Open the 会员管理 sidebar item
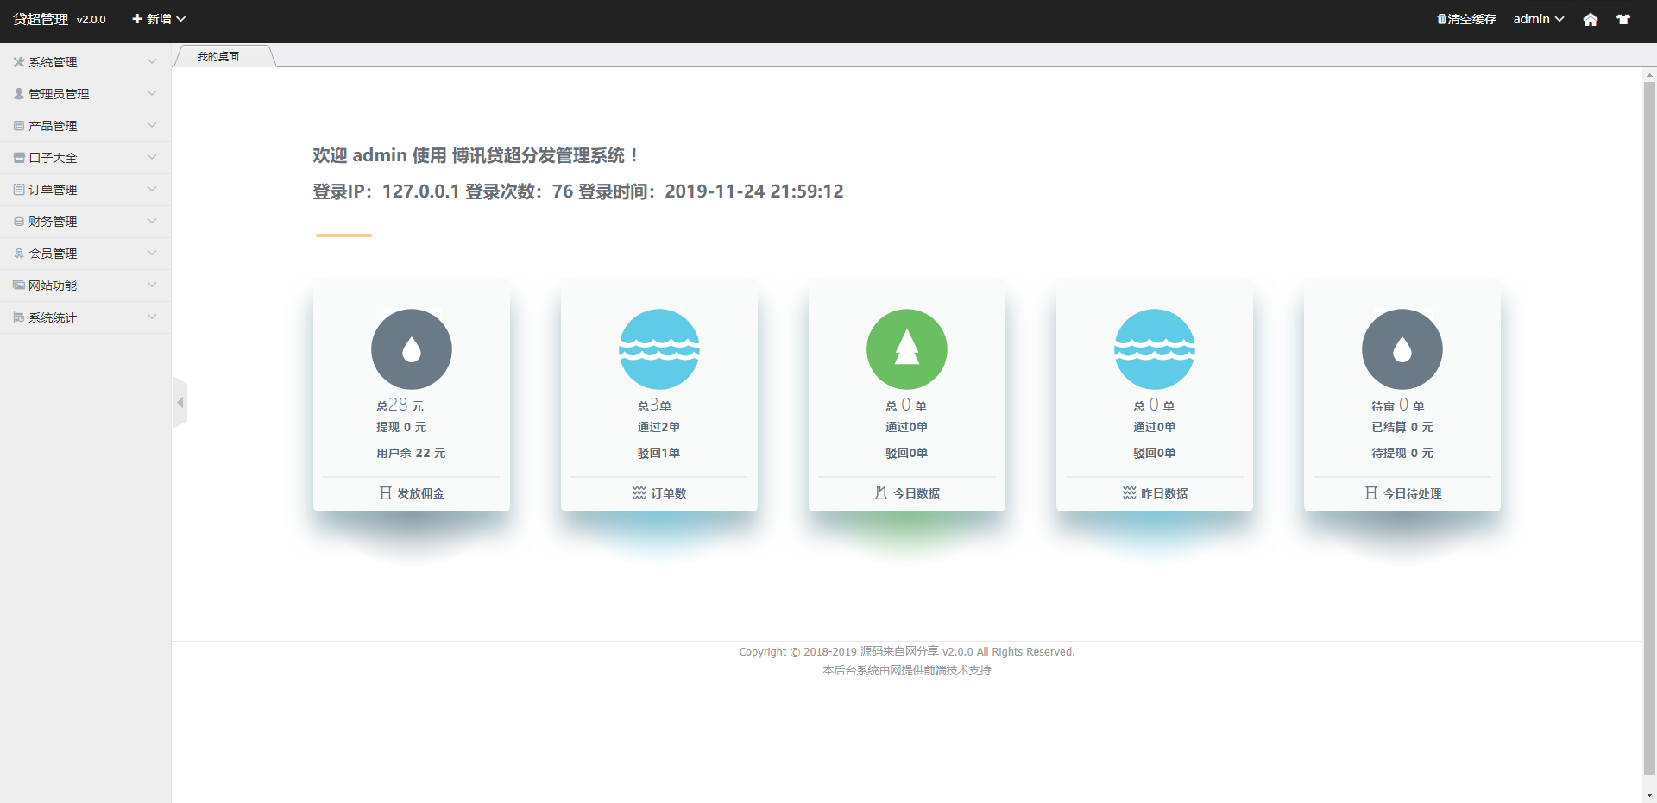1657x803 pixels. tap(85, 254)
